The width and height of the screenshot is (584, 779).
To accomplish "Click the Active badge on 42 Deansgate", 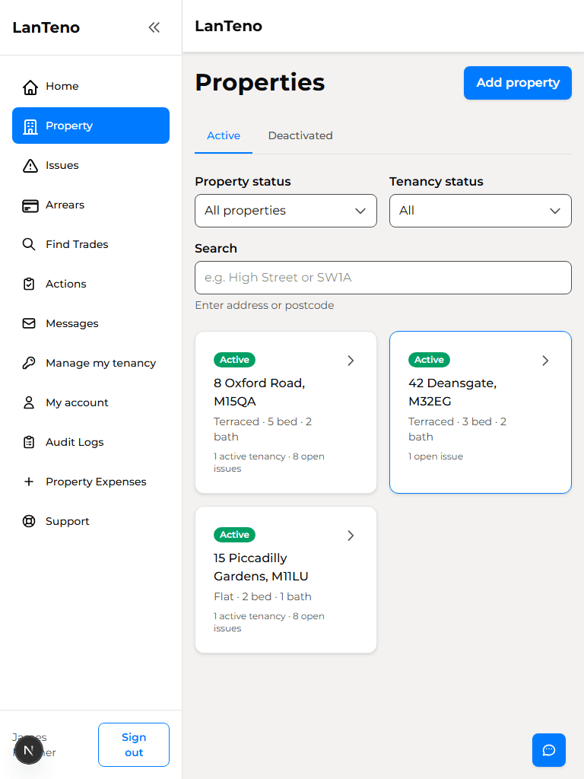I will pyautogui.click(x=429, y=360).
